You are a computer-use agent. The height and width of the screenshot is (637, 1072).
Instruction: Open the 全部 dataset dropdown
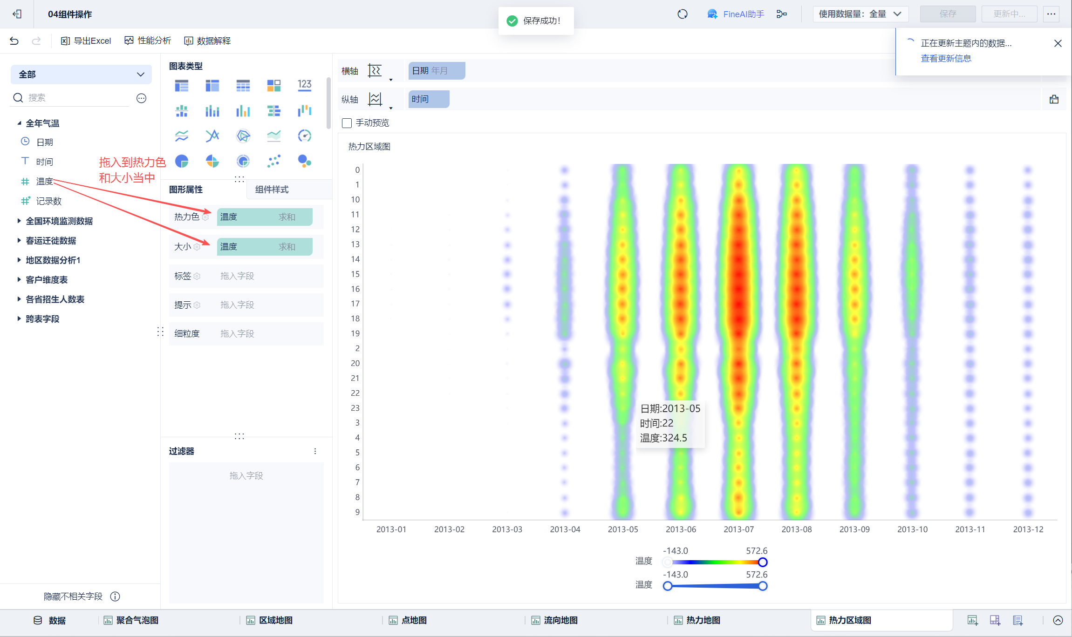point(81,75)
